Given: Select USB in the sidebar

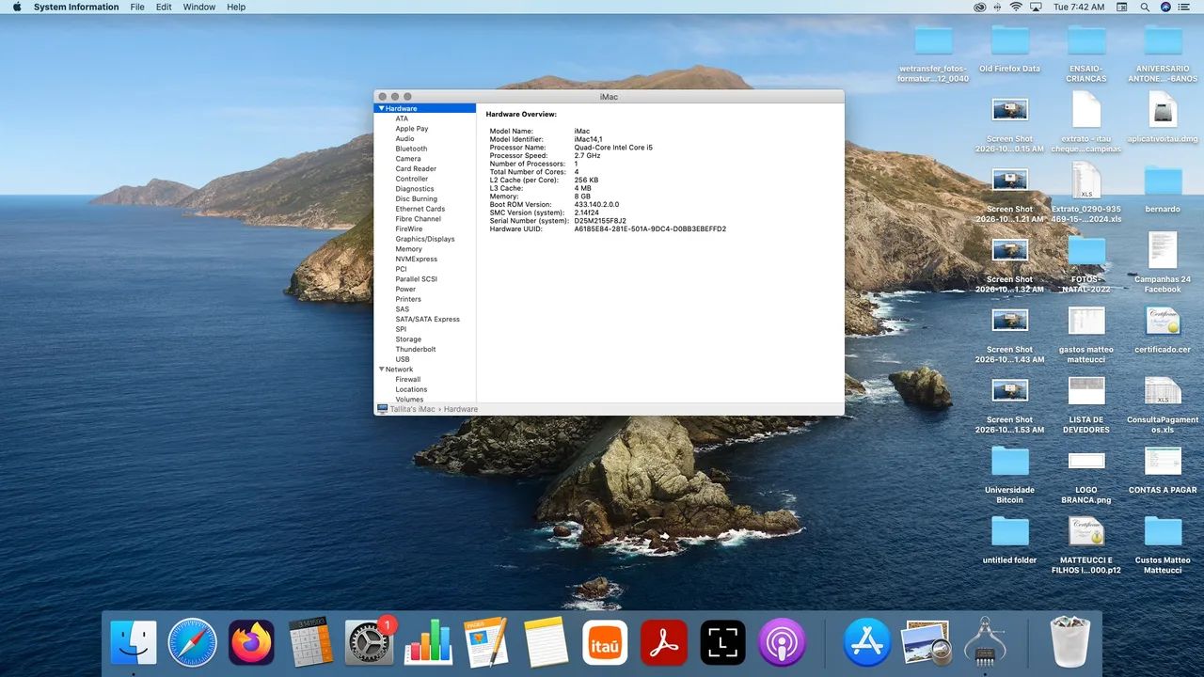Looking at the screenshot, I should point(403,359).
